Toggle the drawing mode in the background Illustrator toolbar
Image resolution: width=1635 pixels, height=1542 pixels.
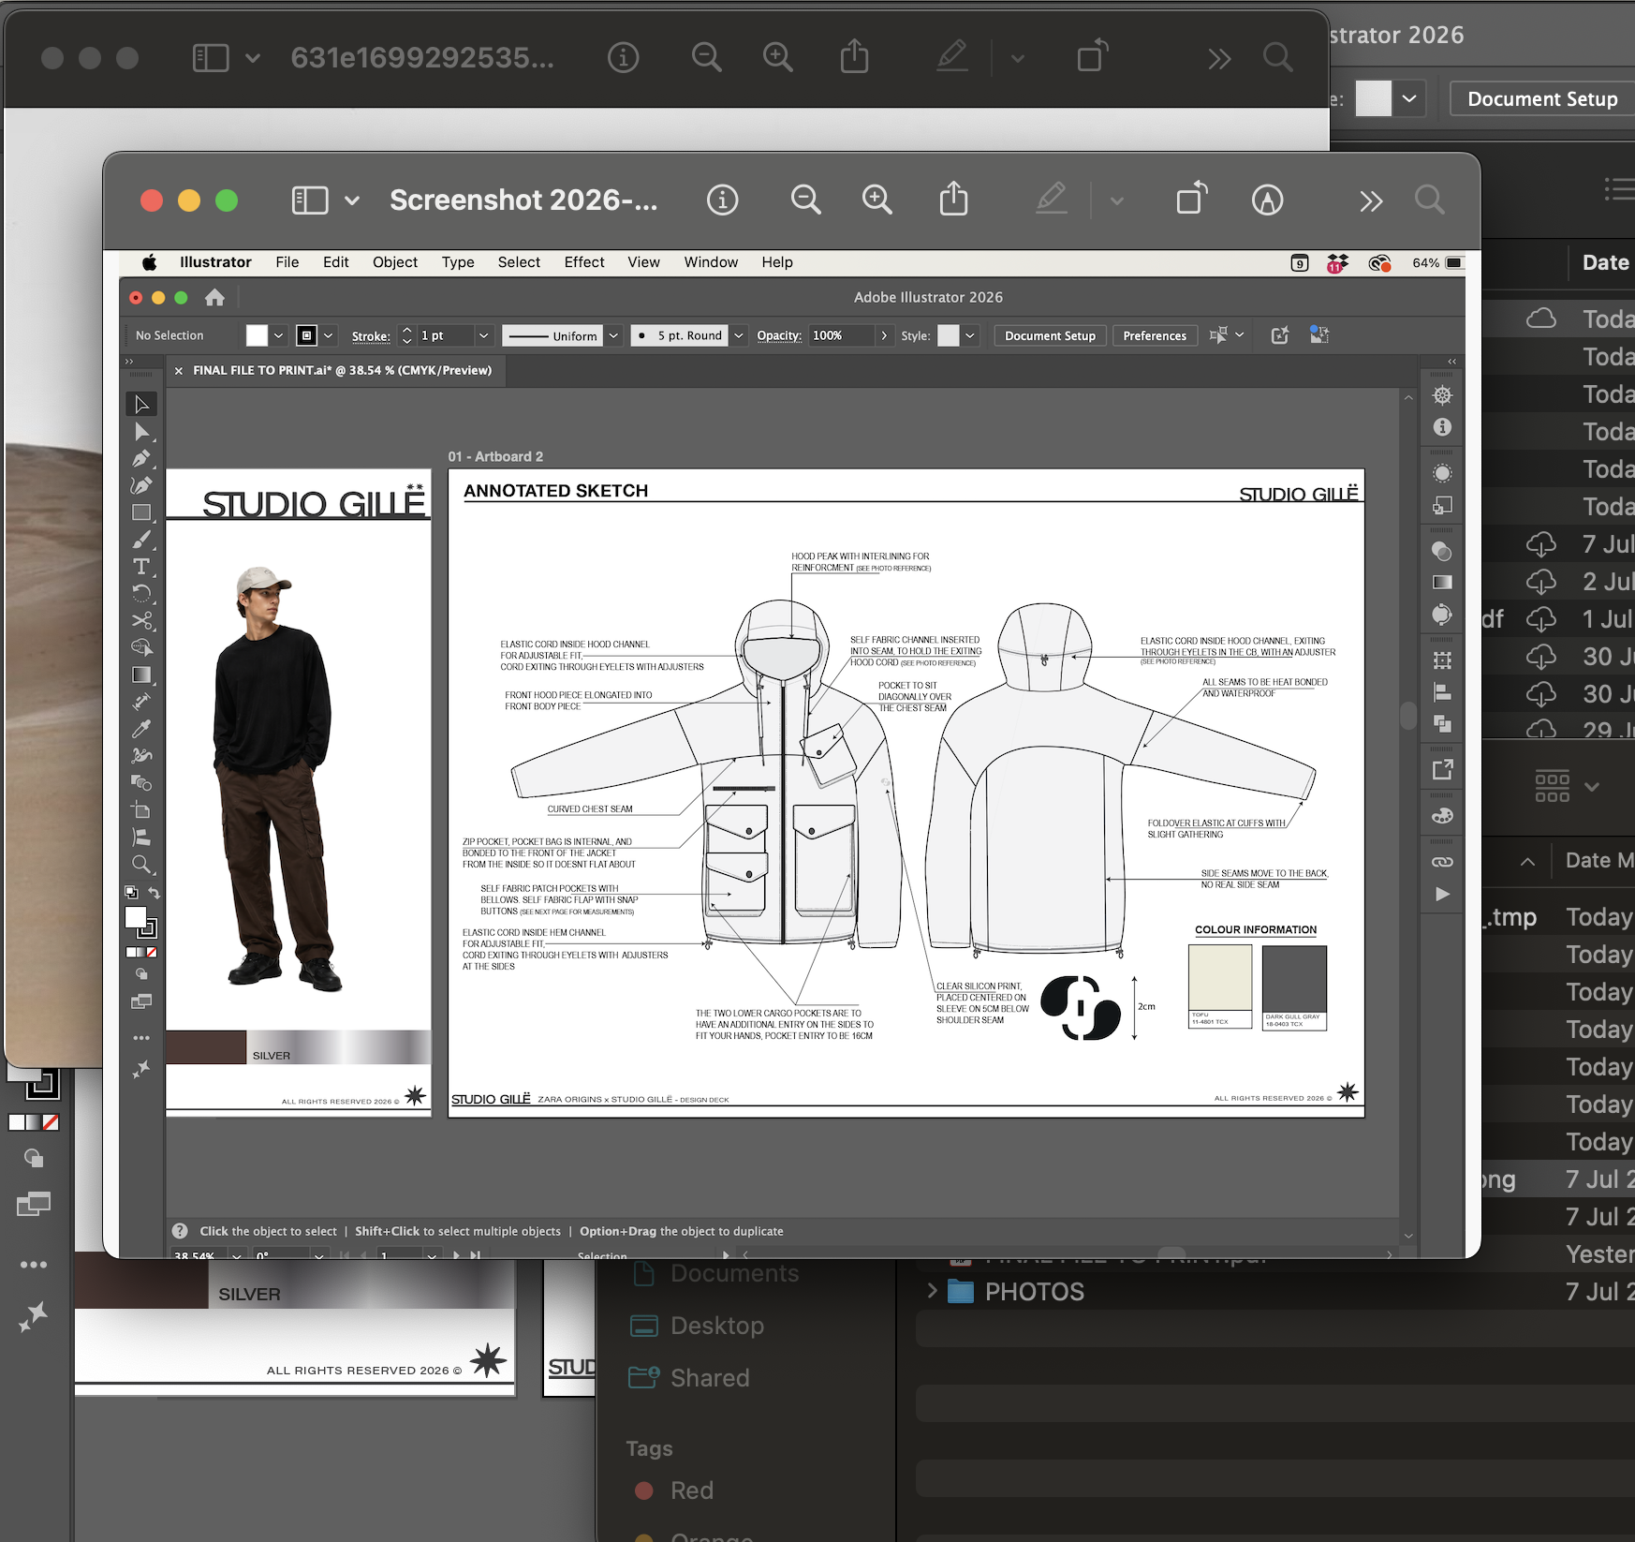(x=34, y=1159)
